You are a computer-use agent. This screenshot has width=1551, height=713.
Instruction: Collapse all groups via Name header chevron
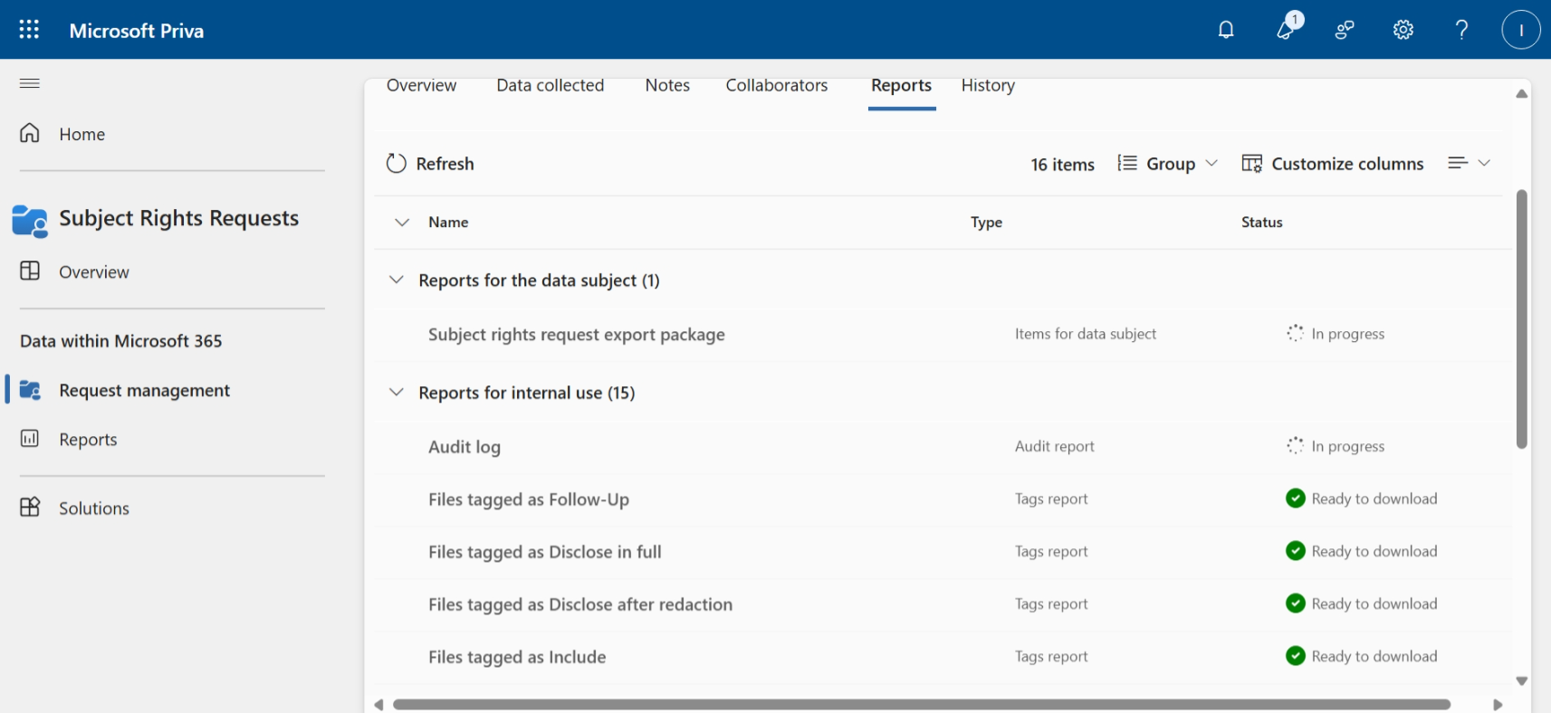(x=402, y=222)
